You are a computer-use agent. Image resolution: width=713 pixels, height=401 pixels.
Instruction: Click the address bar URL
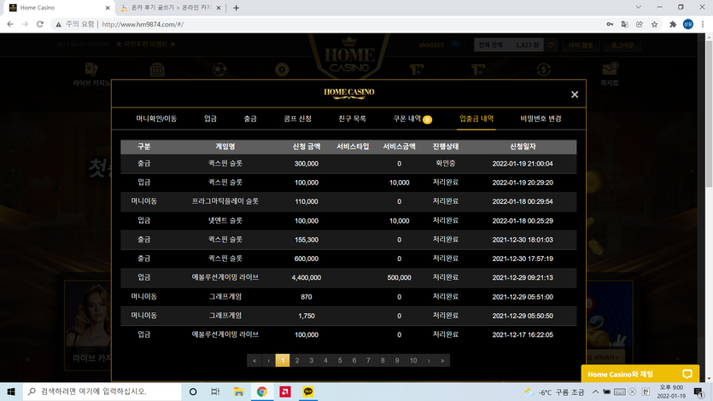pyautogui.click(x=143, y=24)
